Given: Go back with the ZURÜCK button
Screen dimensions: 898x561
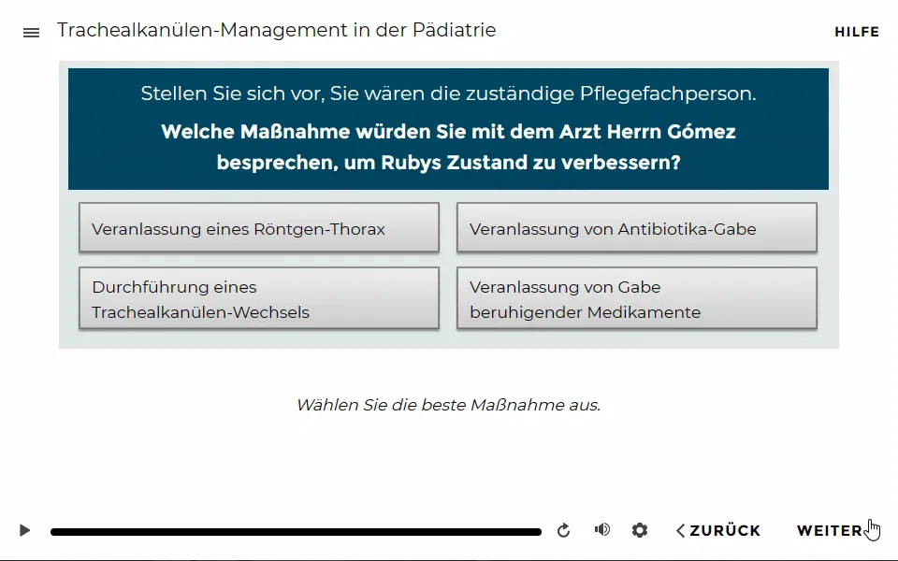Looking at the screenshot, I should click(718, 531).
